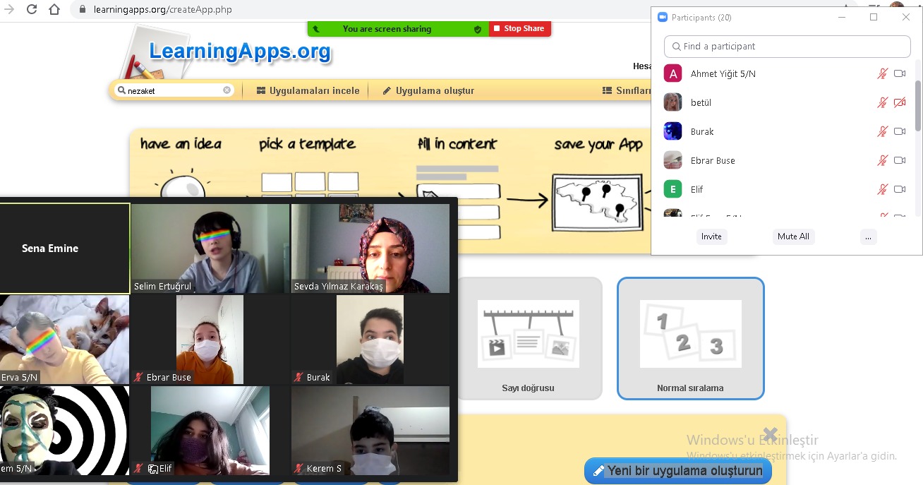Click the Invite button
Viewport: 923px width, 485px height.
(x=711, y=236)
